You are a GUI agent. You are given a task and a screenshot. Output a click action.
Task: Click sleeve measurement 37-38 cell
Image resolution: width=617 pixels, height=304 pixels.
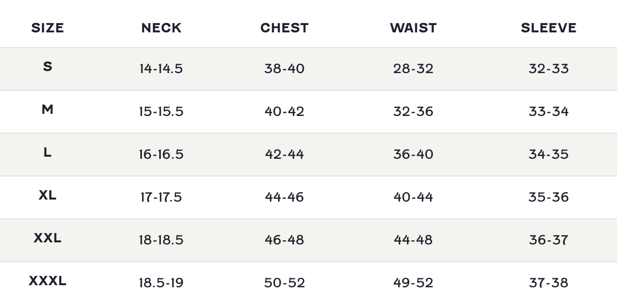(x=548, y=283)
